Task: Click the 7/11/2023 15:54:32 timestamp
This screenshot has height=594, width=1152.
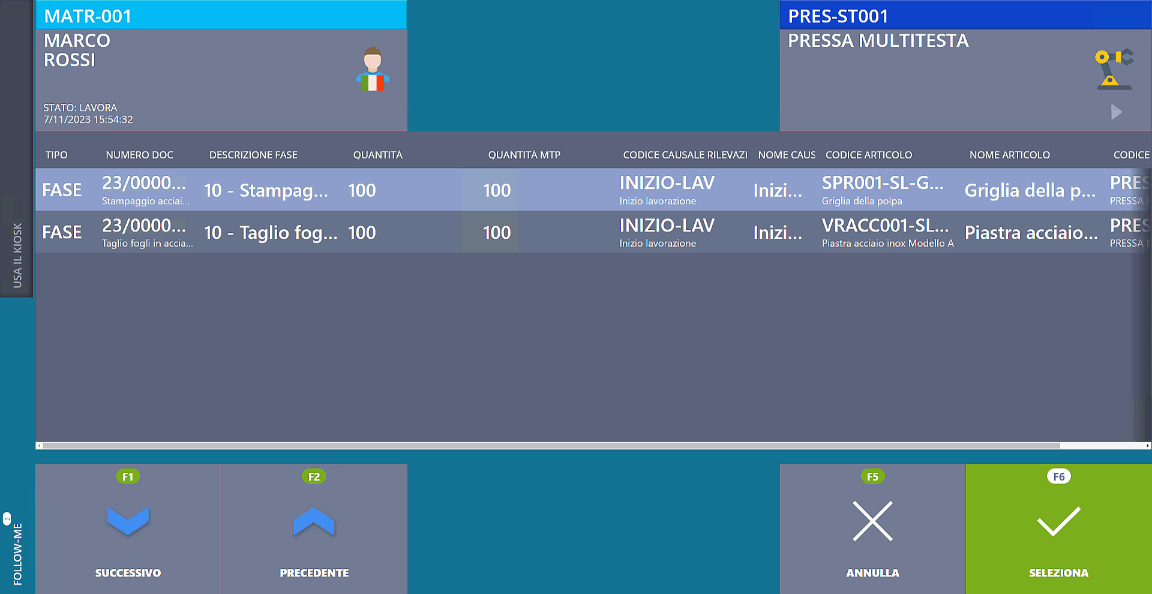Action: click(x=88, y=119)
